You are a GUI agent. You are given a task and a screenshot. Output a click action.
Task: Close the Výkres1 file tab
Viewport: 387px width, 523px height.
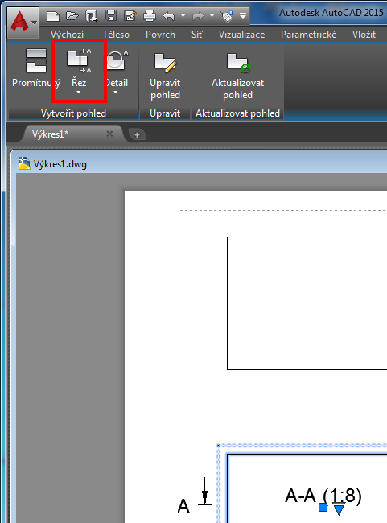point(109,134)
